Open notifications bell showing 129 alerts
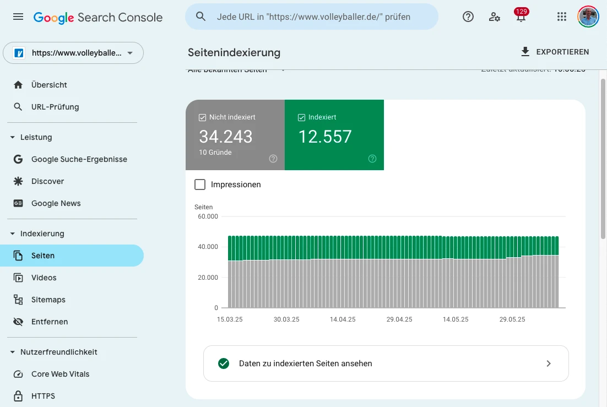This screenshot has width=607, height=407. (520, 18)
